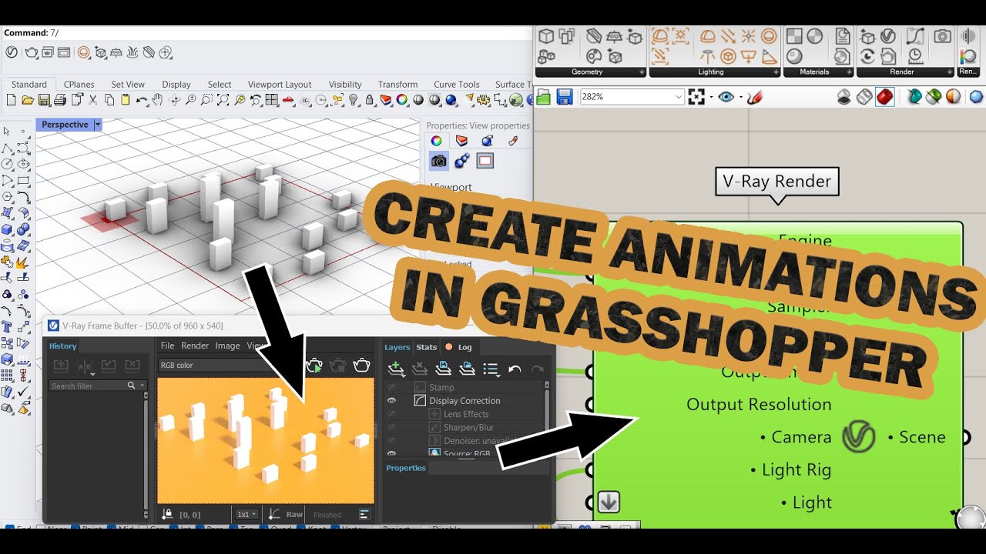The image size is (986, 554).
Task: Open the RGB color channel dropdown
Action: click(x=230, y=365)
